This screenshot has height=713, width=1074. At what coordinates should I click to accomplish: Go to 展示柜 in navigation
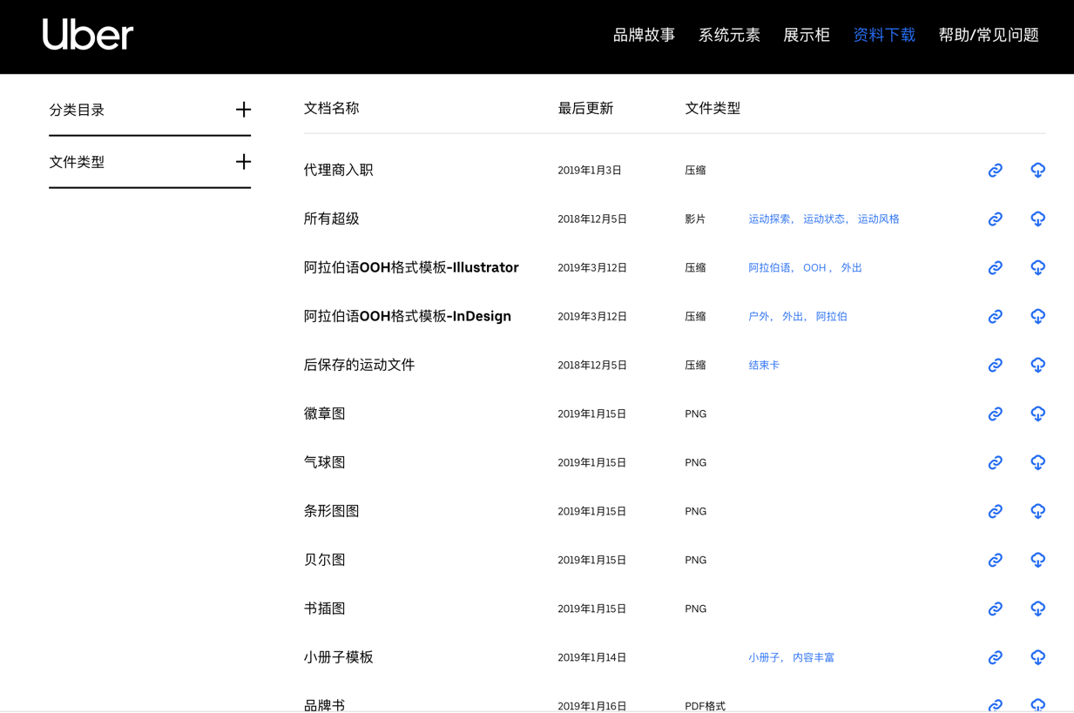[807, 36]
